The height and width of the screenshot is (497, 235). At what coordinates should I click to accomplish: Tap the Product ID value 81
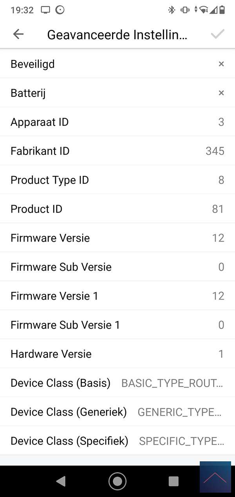tap(218, 209)
